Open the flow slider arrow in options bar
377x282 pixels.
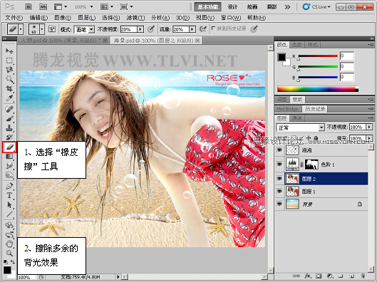[x=192, y=29]
